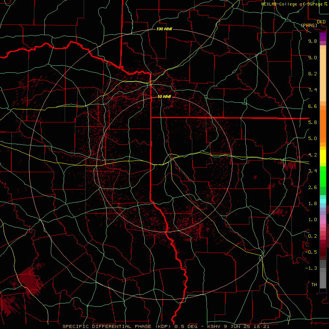Click the TH threshold label on the scale
The width and height of the screenshot is (329, 329).
click(314, 285)
